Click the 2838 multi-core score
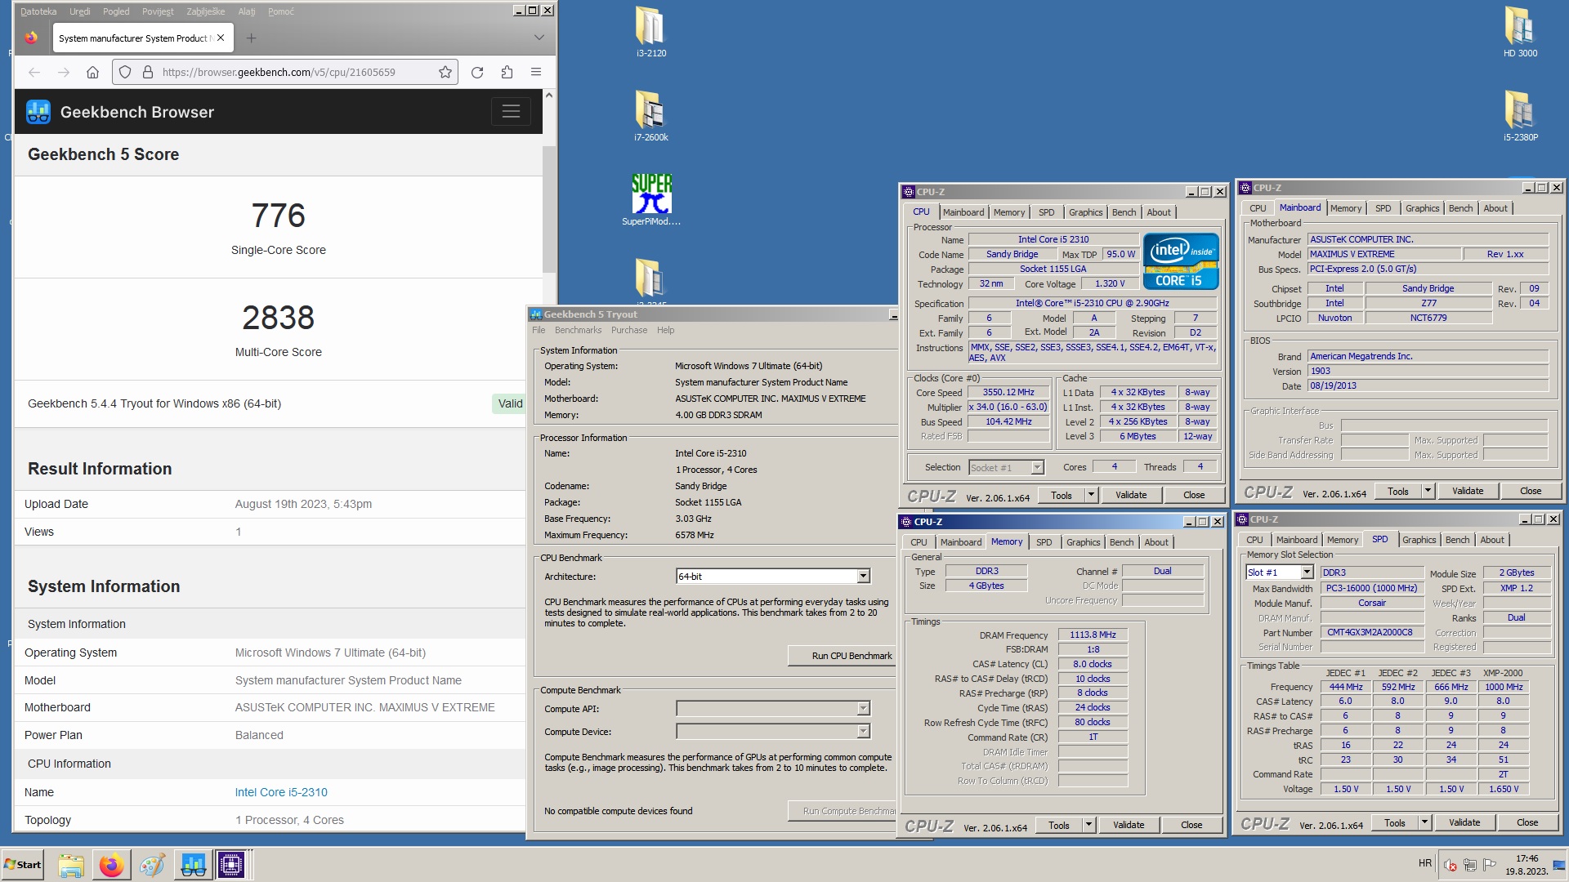 point(279,318)
